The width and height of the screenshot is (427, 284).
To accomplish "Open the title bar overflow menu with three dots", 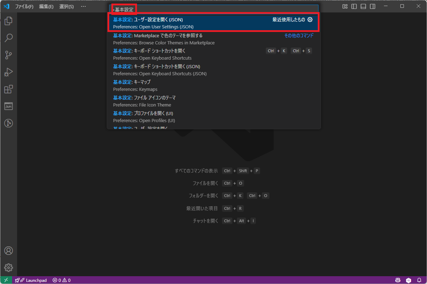I will [x=83, y=6].
